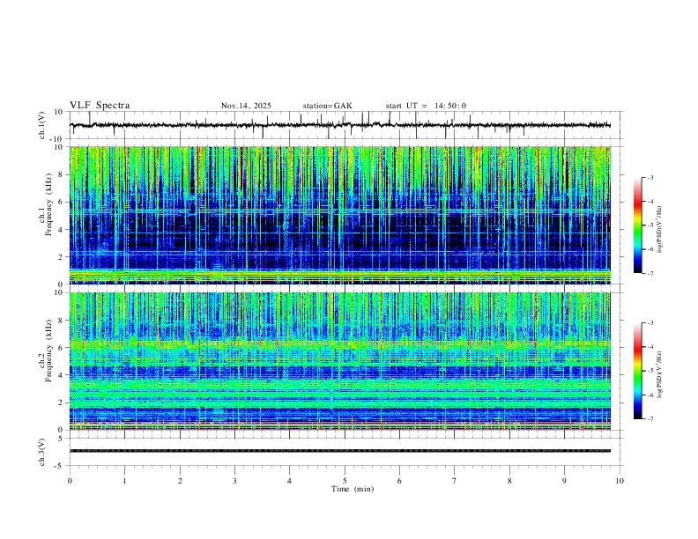
Task: Click the '4' kHz tick on ch.1 spectrogram axis
Action: point(61,230)
